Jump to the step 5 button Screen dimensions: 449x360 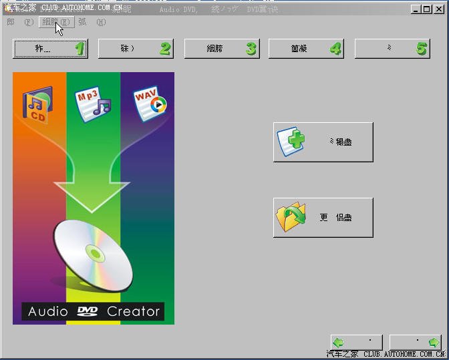point(392,49)
